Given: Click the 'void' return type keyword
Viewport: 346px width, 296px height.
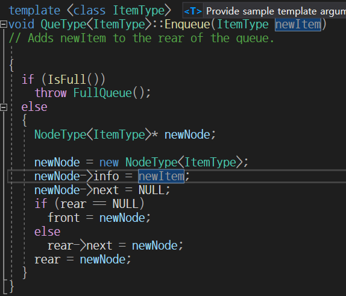Looking at the screenshot, I should 22,24.
